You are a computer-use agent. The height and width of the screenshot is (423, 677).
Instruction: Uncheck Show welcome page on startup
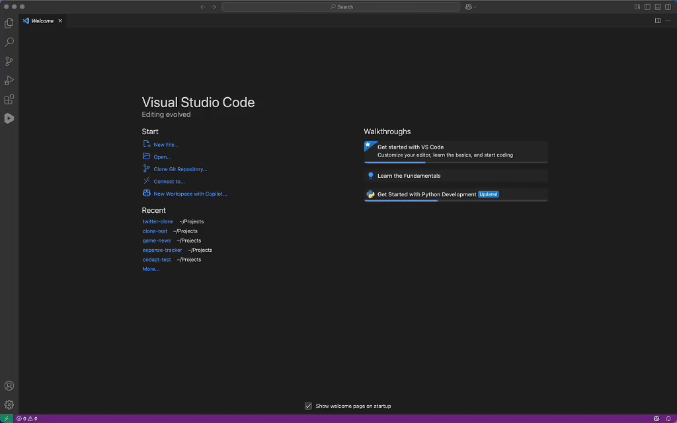pos(308,406)
